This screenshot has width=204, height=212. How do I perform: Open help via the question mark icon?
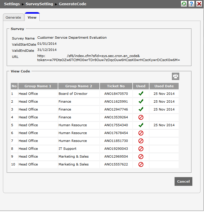coord(191,4)
